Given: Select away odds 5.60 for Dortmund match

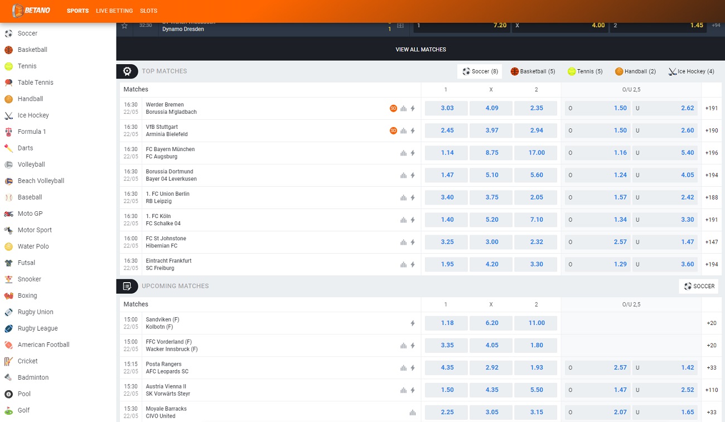Looking at the screenshot, I should 535,175.
